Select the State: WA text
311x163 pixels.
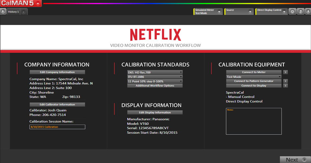[x=38, y=97]
